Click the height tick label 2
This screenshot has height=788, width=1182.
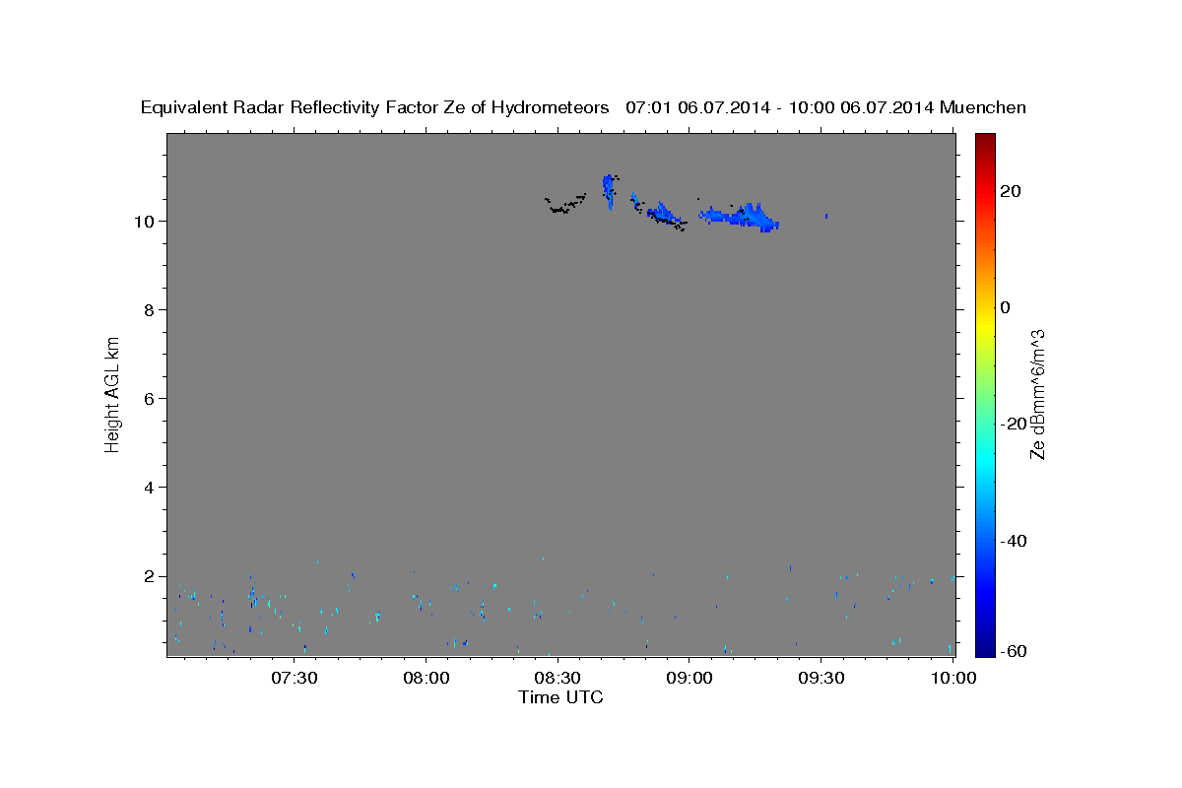coord(150,576)
